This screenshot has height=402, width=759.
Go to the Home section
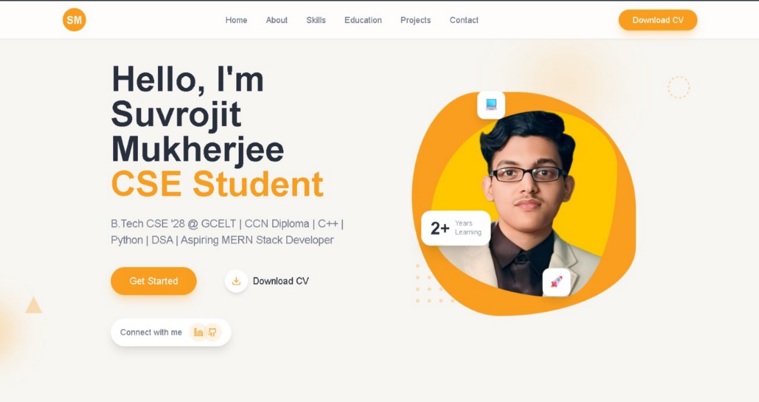[236, 20]
